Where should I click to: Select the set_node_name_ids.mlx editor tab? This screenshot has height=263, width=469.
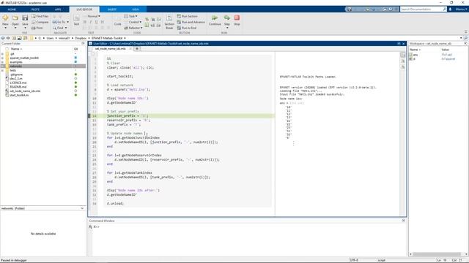pyautogui.click(x=110, y=49)
